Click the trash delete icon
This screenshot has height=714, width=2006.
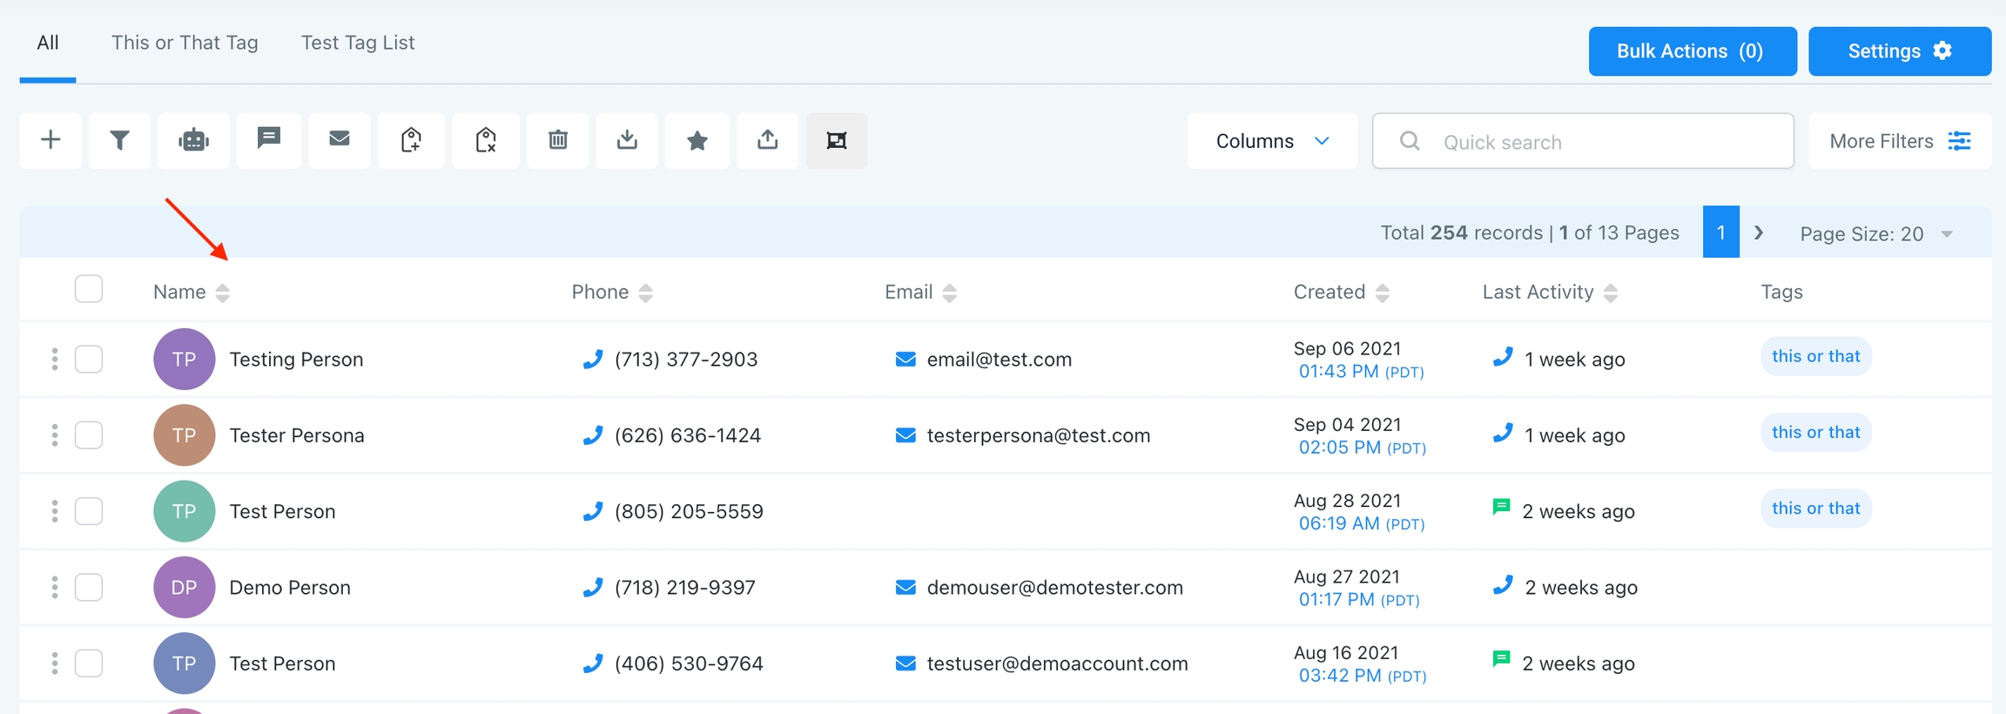click(x=558, y=140)
